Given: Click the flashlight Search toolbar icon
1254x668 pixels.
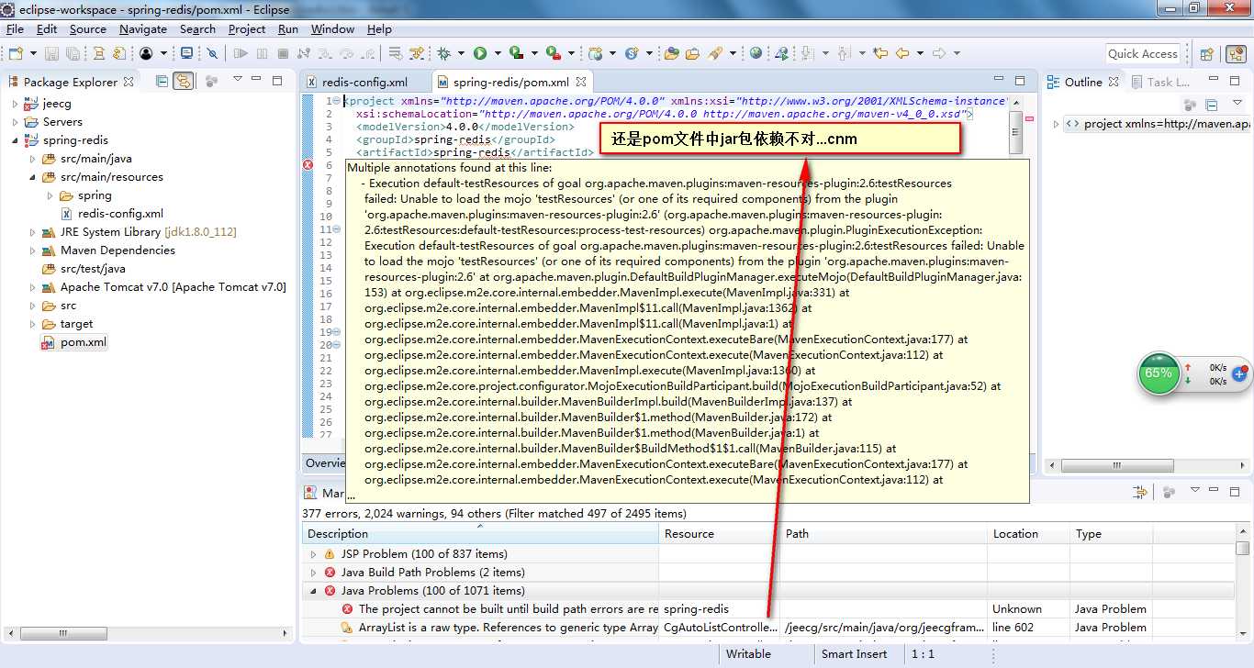Looking at the screenshot, I should click(715, 53).
